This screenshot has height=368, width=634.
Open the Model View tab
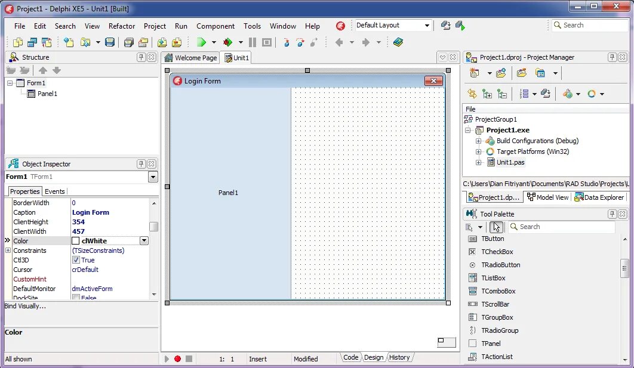pyautogui.click(x=548, y=197)
